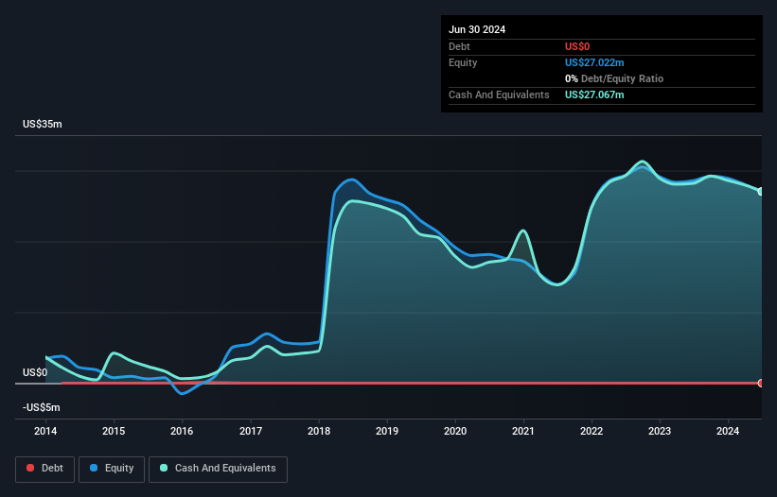Select the 2017 x-axis label
777x497 pixels.
(x=251, y=431)
